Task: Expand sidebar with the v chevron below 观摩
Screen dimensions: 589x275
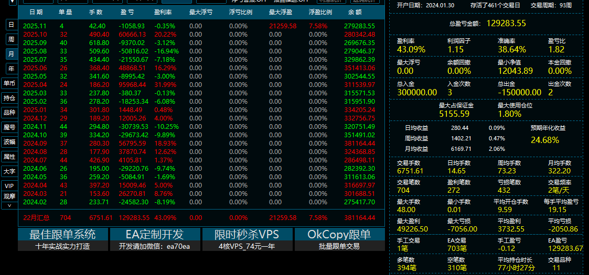Action: pyautogui.click(x=9, y=205)
